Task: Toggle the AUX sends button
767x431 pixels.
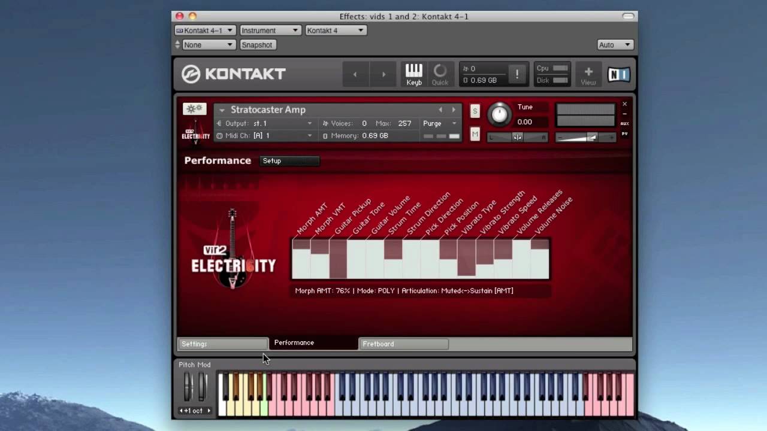Action: (x=624, y=123)
